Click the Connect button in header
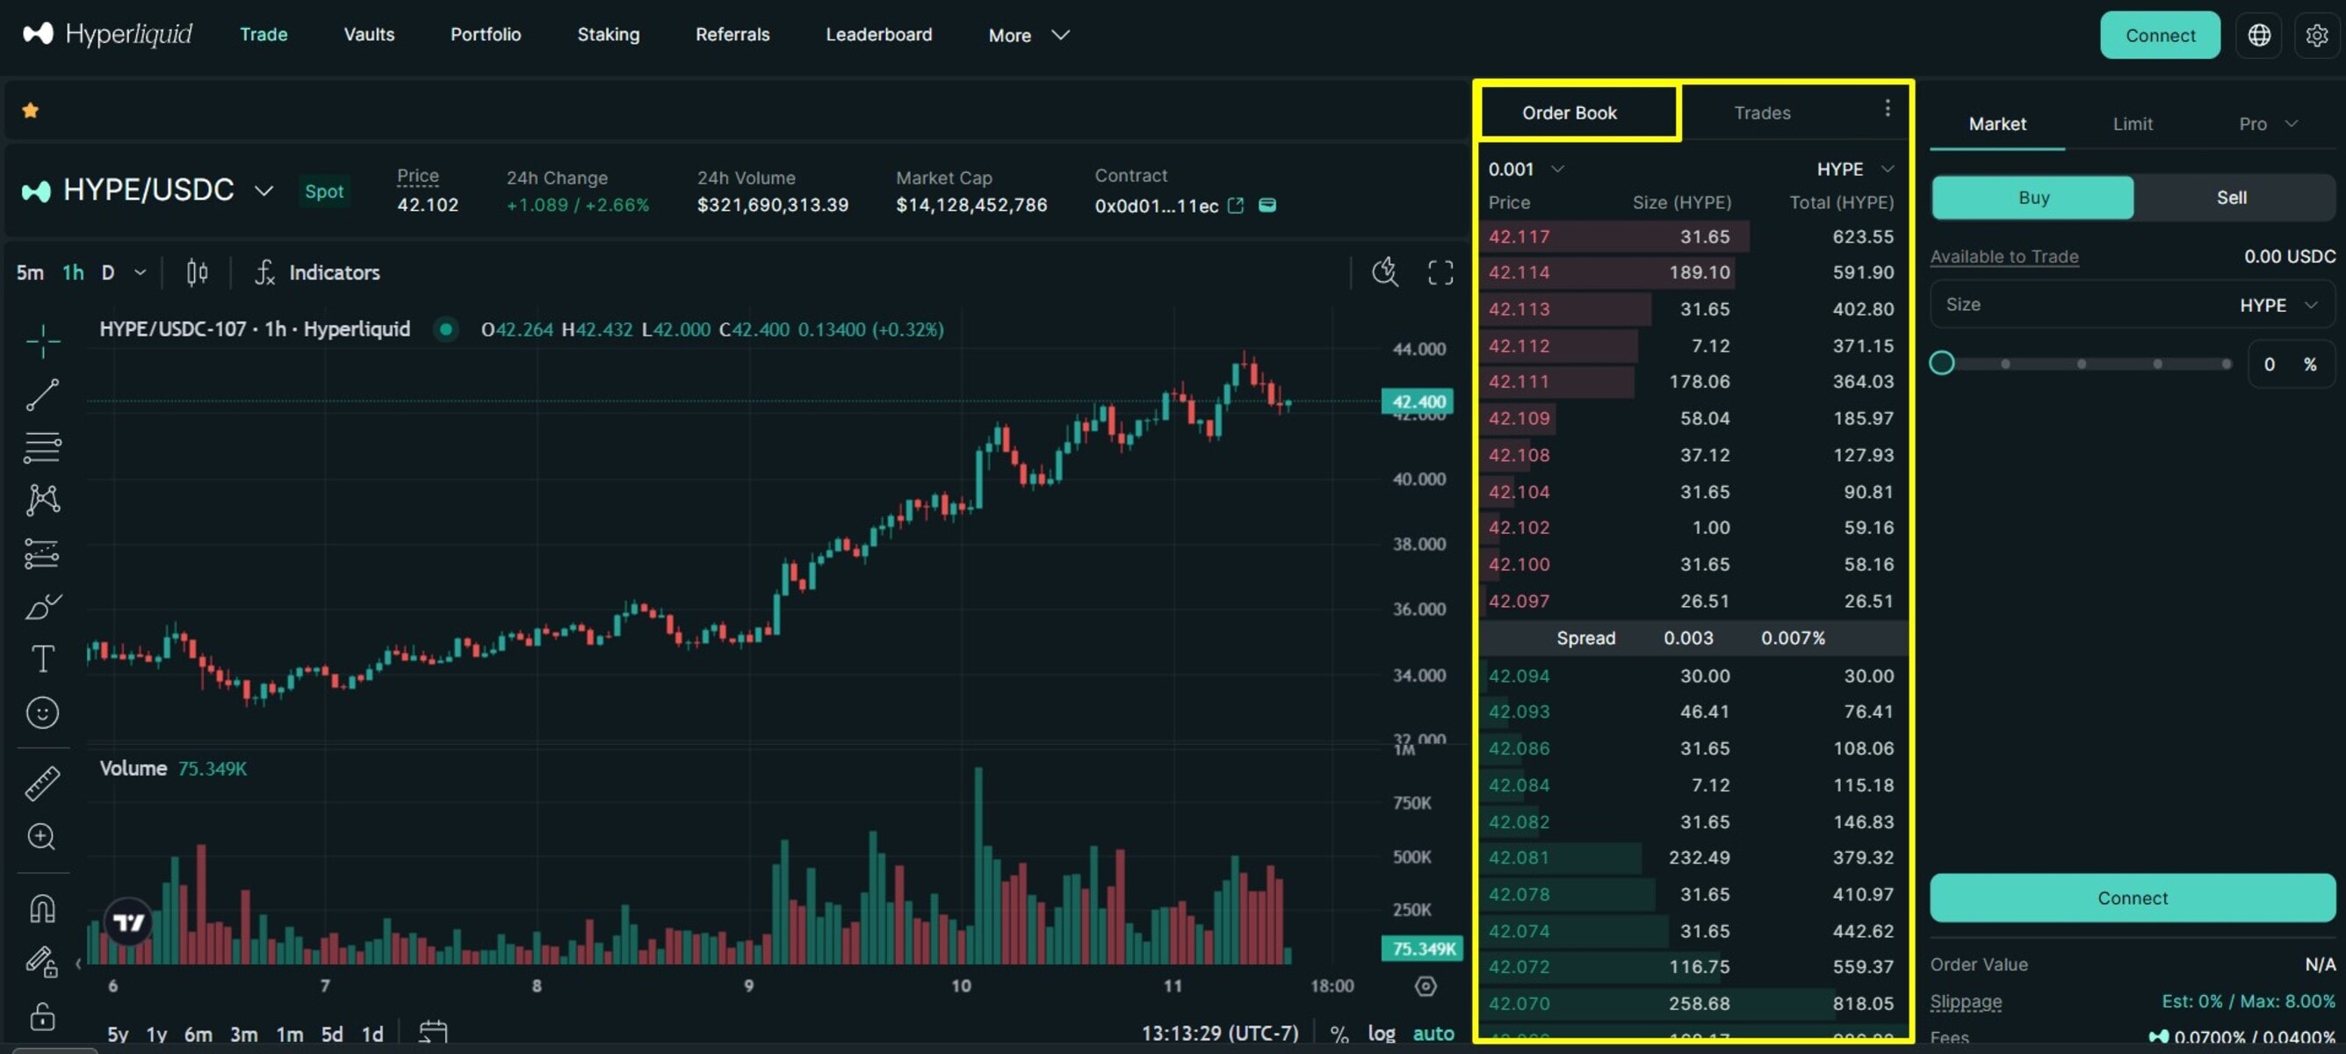 click(x=2159, y=34)
